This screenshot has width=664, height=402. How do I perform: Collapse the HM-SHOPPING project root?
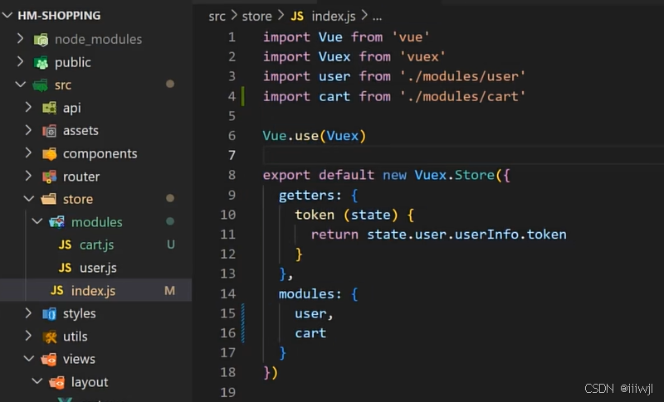7,15
